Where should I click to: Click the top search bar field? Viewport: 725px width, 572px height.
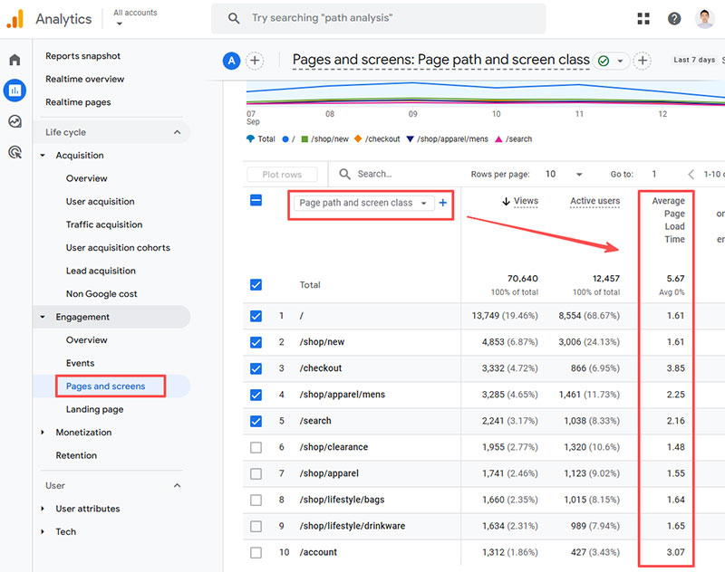pos(379,18)
